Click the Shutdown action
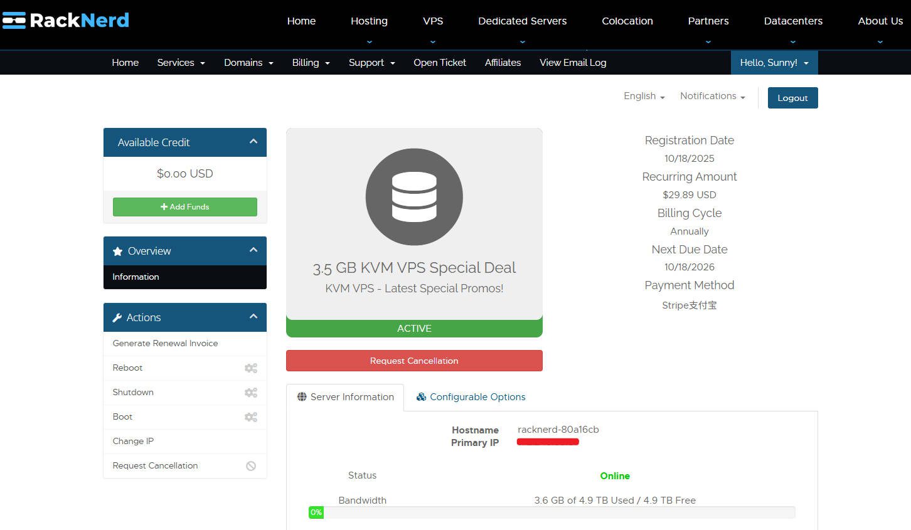The image size is (911, 530). pos(185,393)
